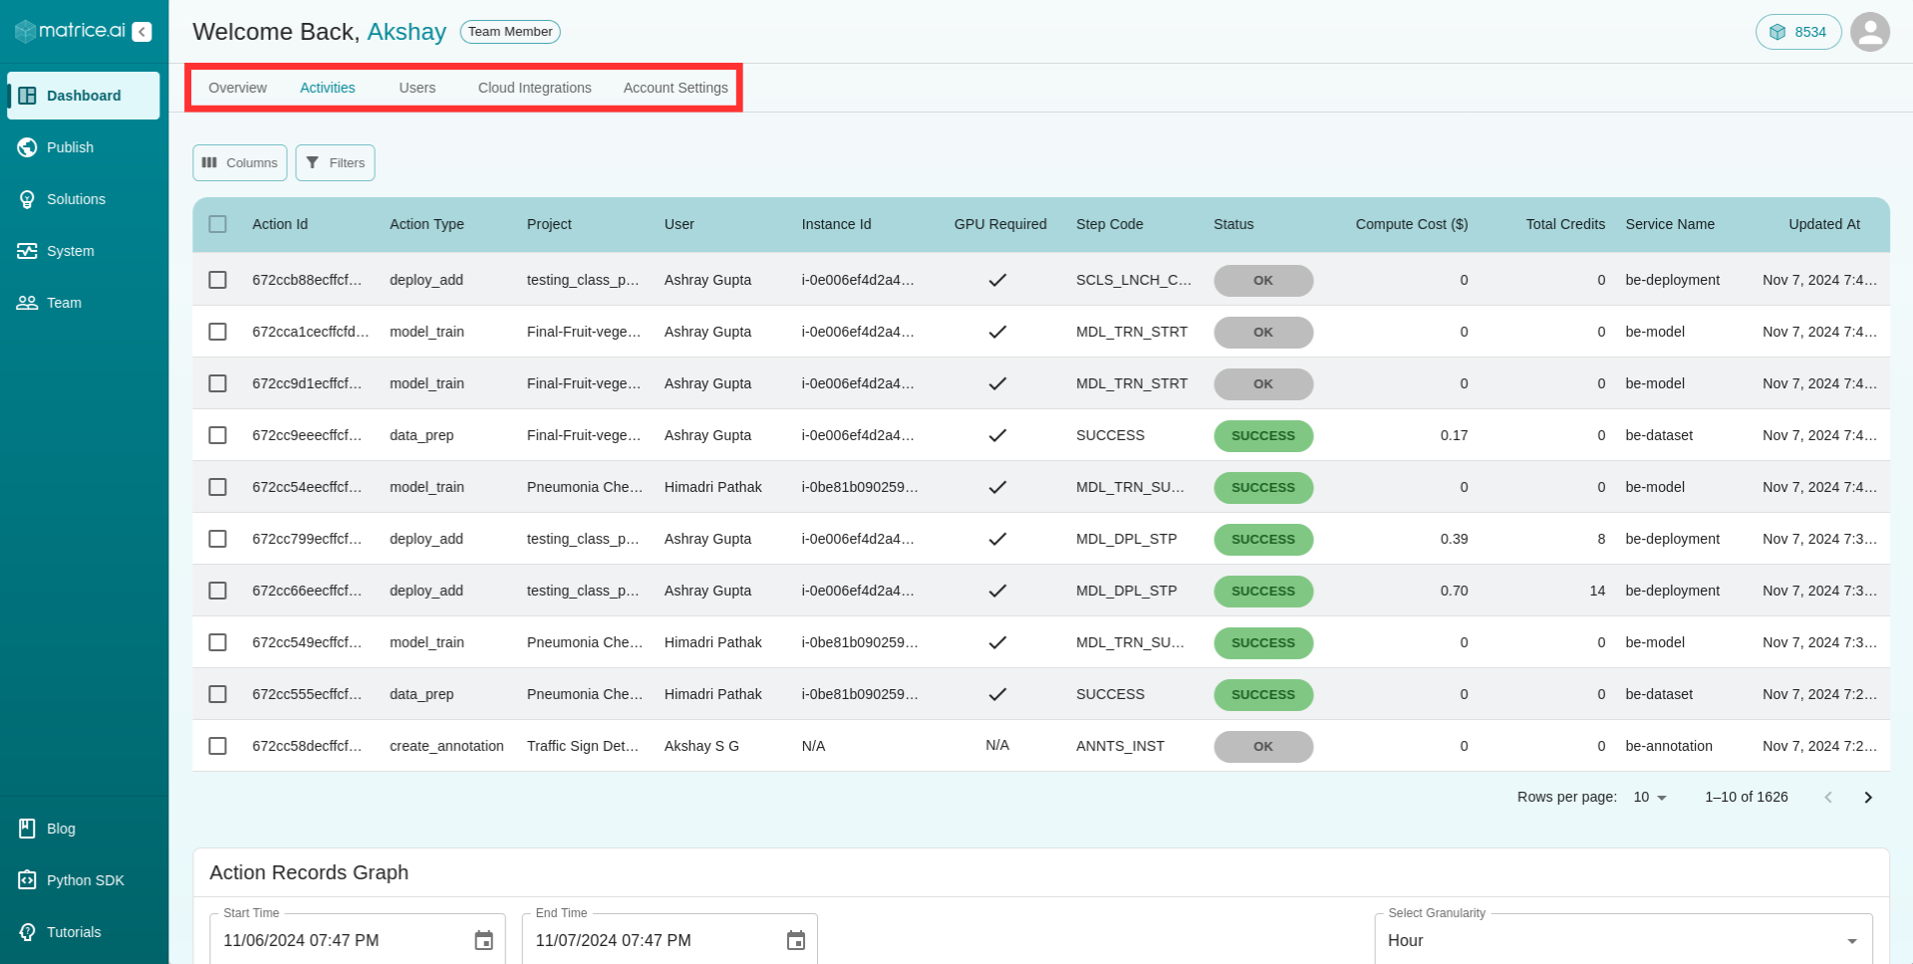Collapse the sidebar with the arrow button
The height and width of the screenshot is (964, 1913).
(x=142, y=32)
